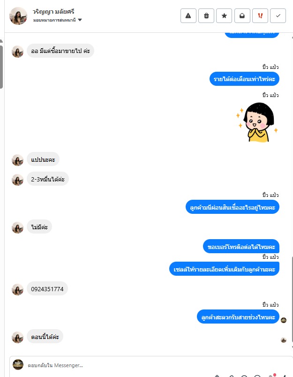This screenshot has width=293, height=377.
Task: Click the last received message ตอนนี้ได้ค่ะ
Action: point(45,337)
